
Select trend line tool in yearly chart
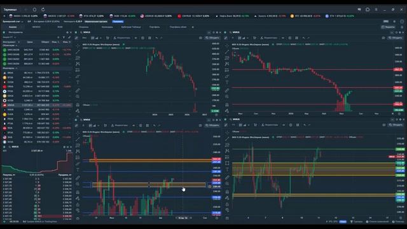coord(78,52)
